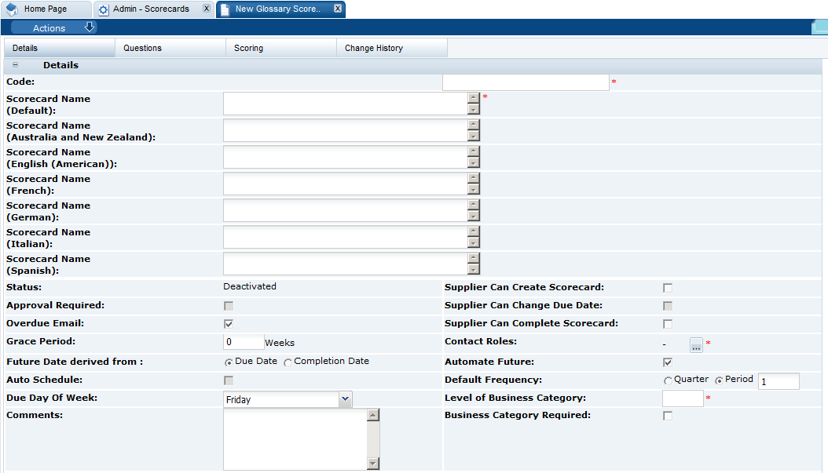The height and width of the screenshot is (473, 828).
Task: Click inside the Code input field
Action: tap(525, 82)
